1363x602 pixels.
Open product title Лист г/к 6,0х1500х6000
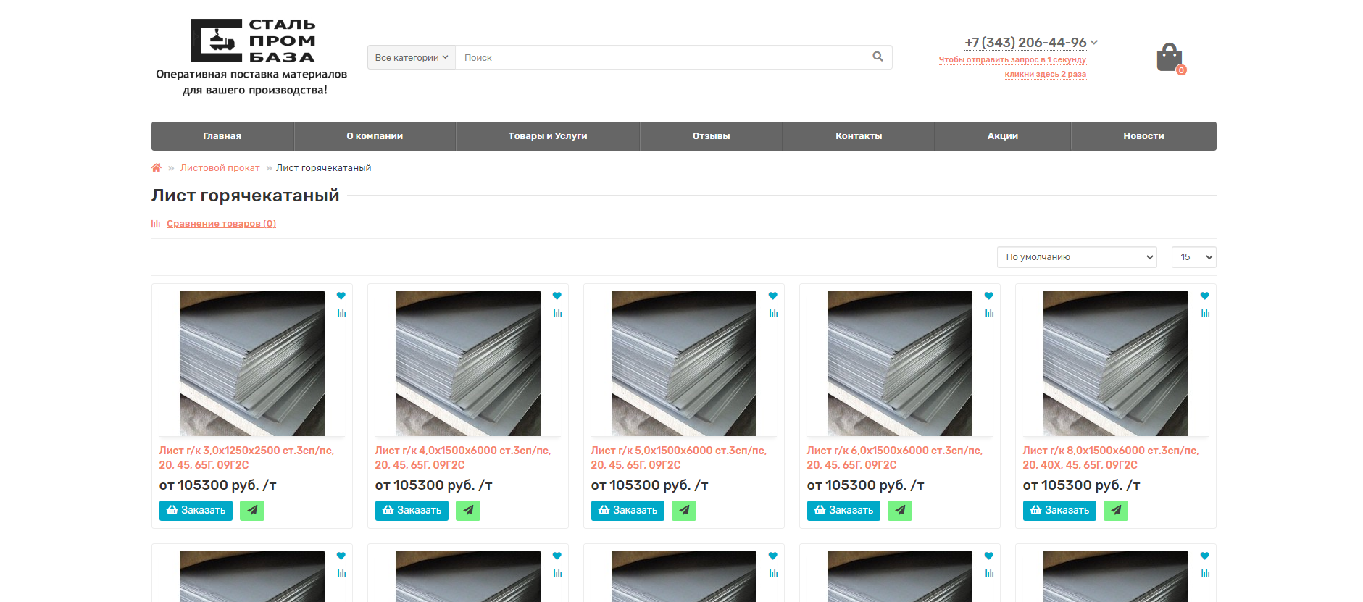click(895, 458)
